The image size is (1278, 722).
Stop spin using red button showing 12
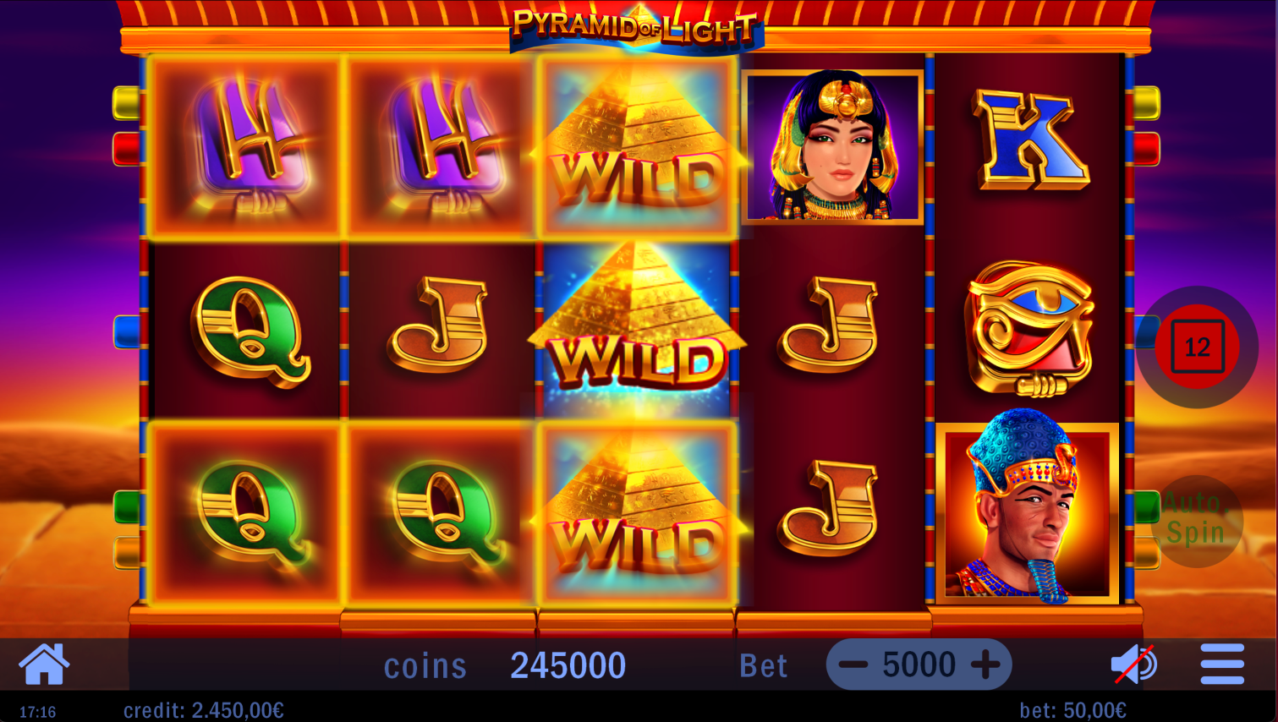coord(1197,347)
